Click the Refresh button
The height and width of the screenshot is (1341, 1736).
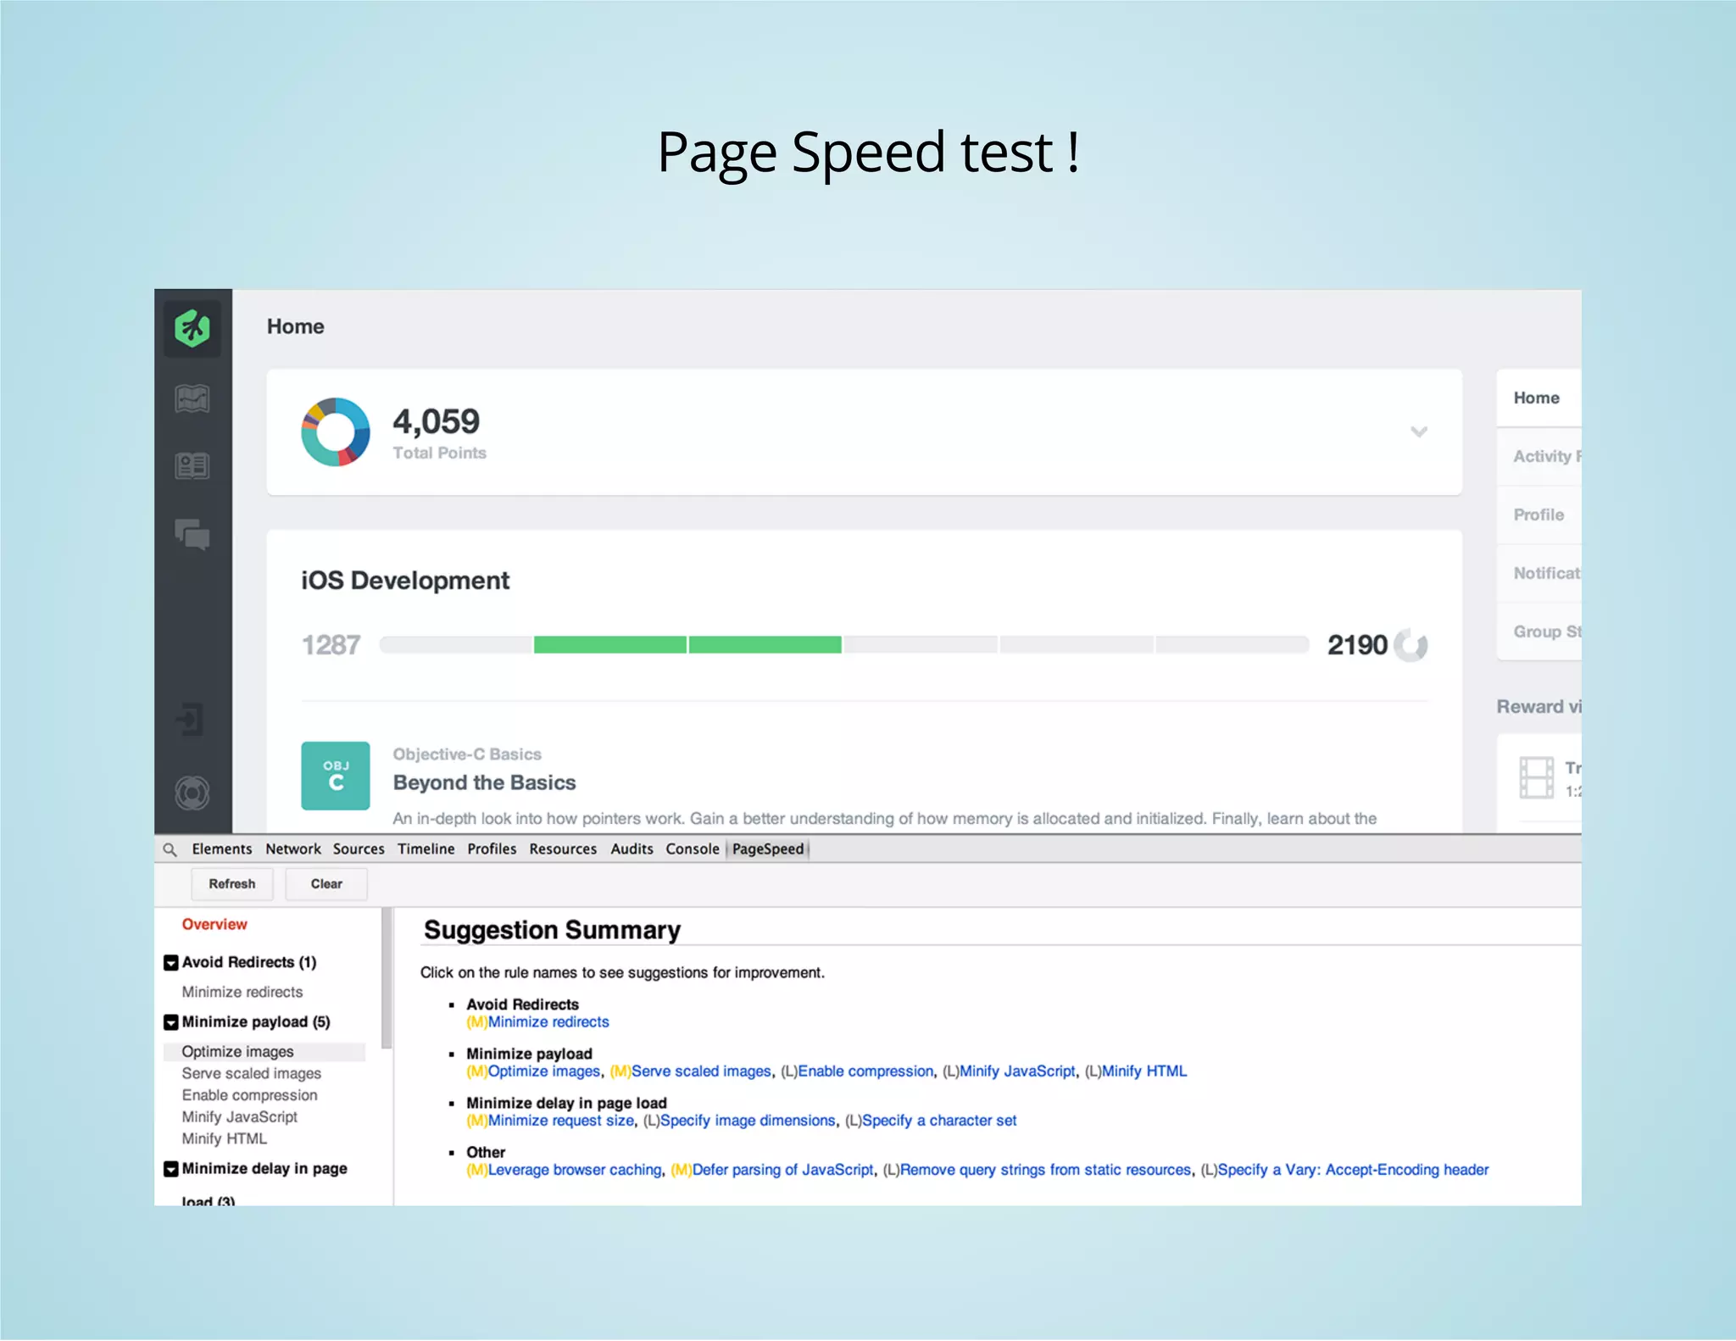point(232,883)
